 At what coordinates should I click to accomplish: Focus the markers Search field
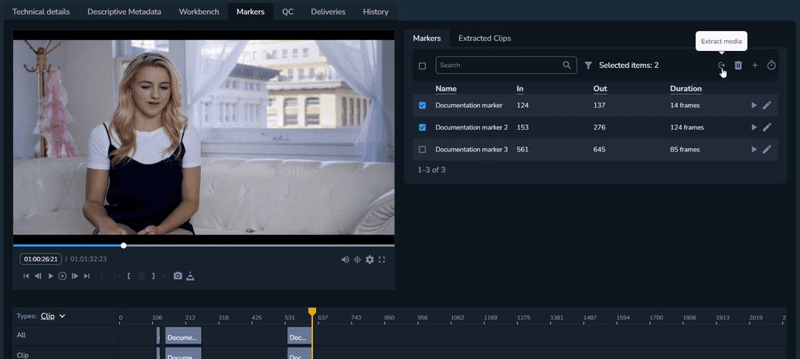click(506, 66)
